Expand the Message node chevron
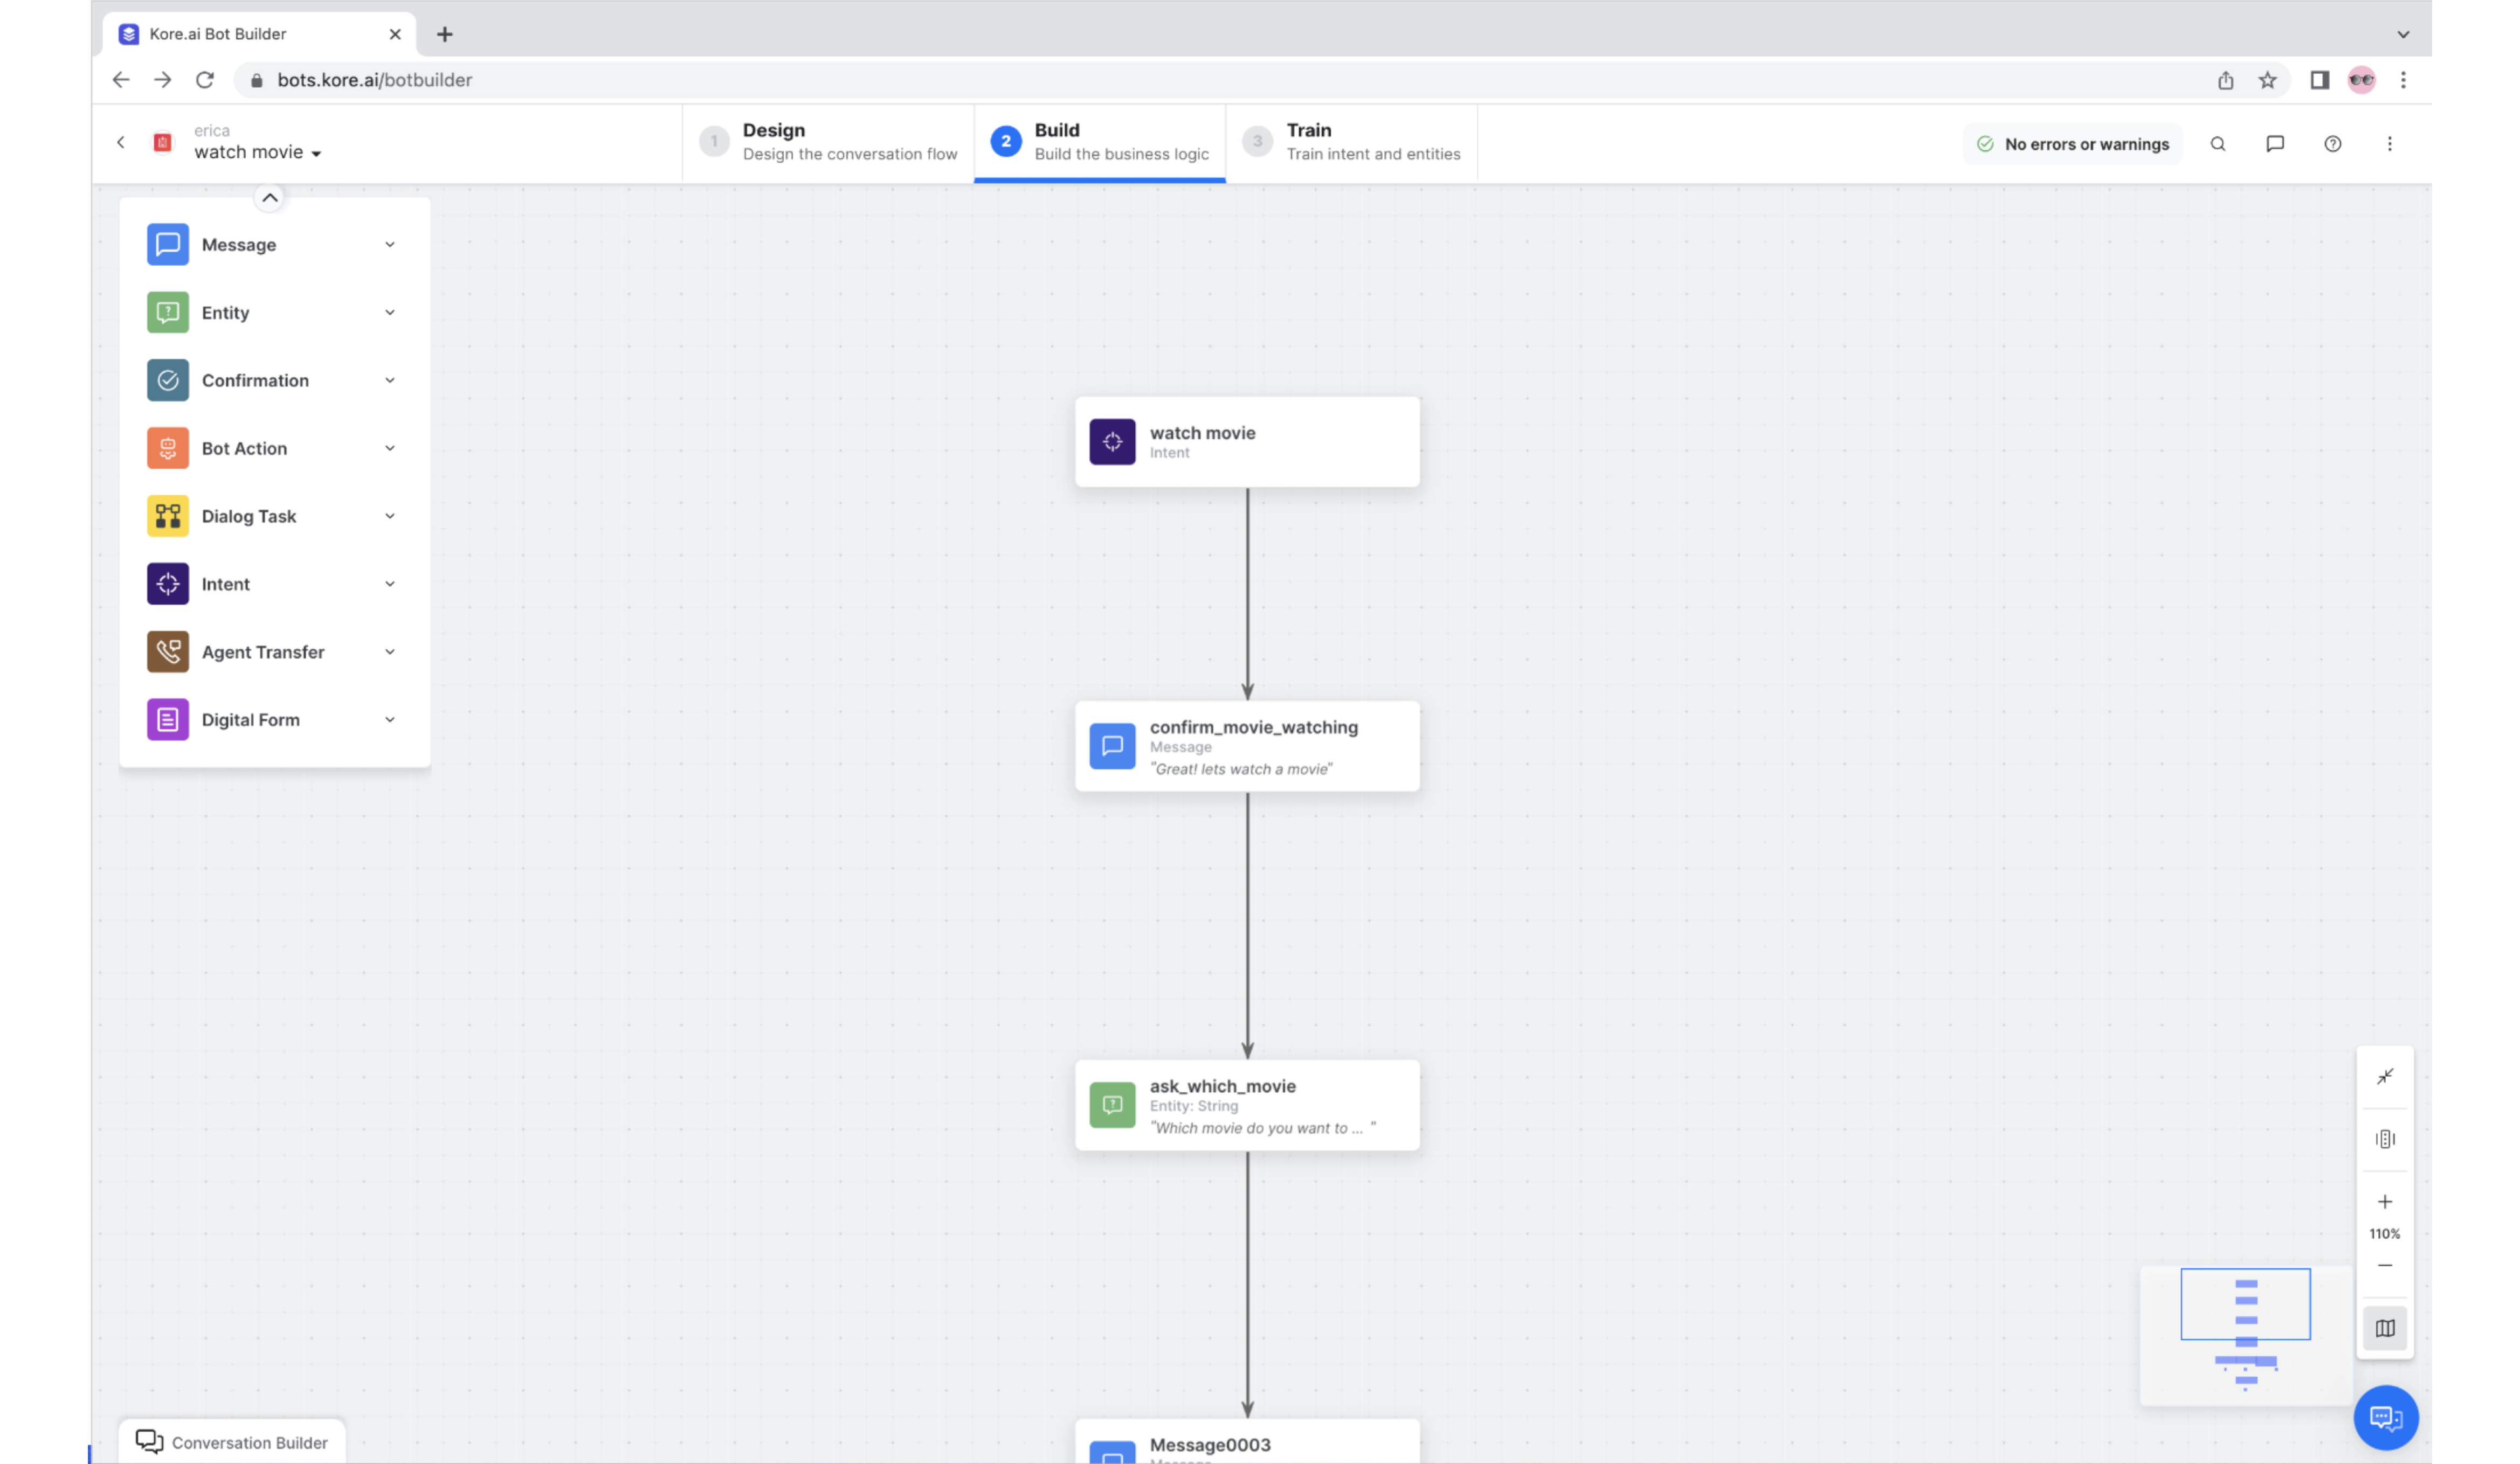Image resolution: width=2520 pixels, height=1464 pixels. tap(390, 245)
